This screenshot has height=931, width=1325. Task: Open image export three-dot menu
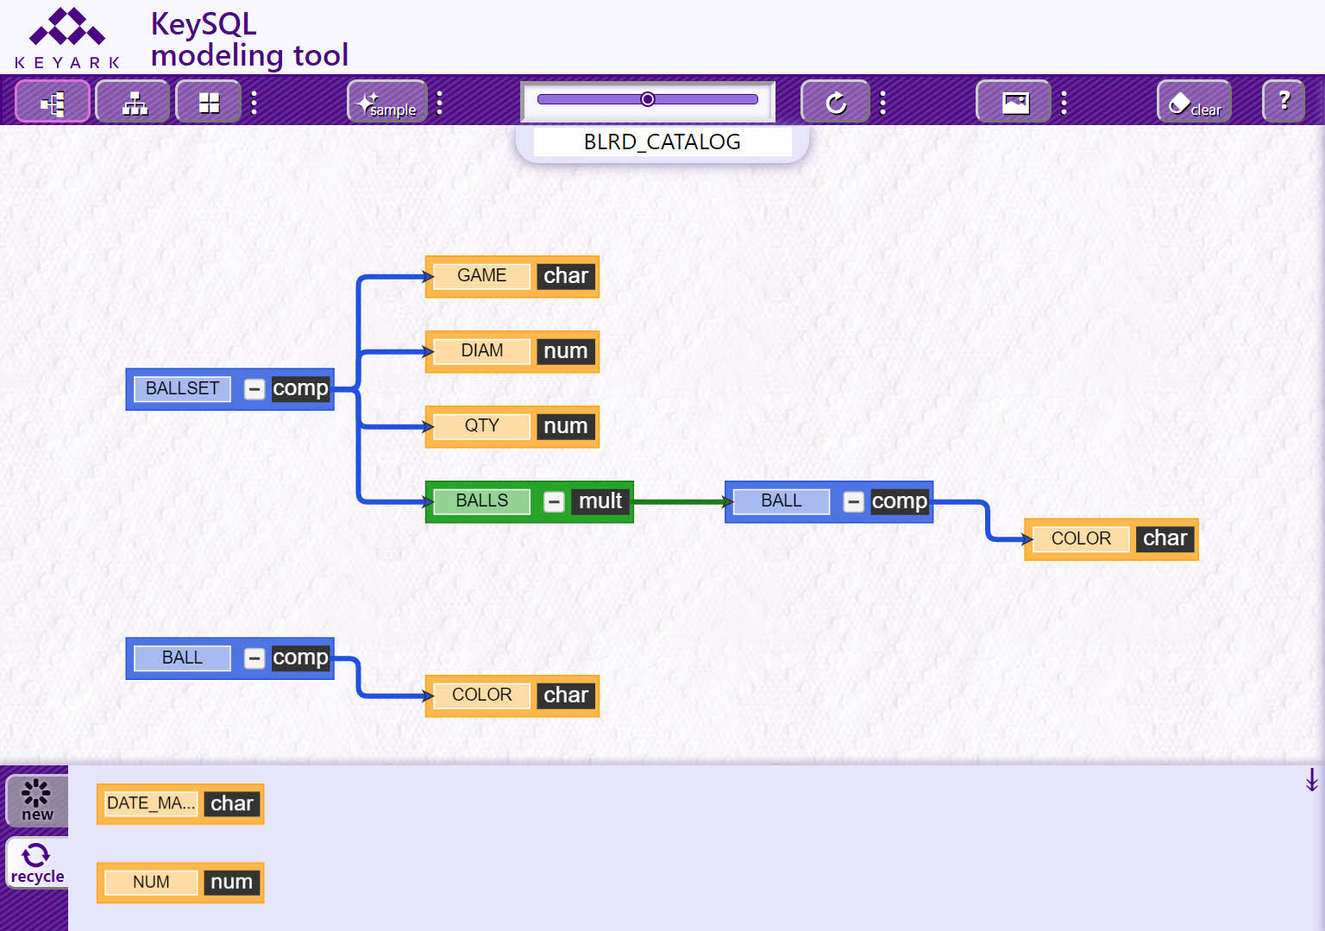pyautogui.click(x=1064, y=103)
